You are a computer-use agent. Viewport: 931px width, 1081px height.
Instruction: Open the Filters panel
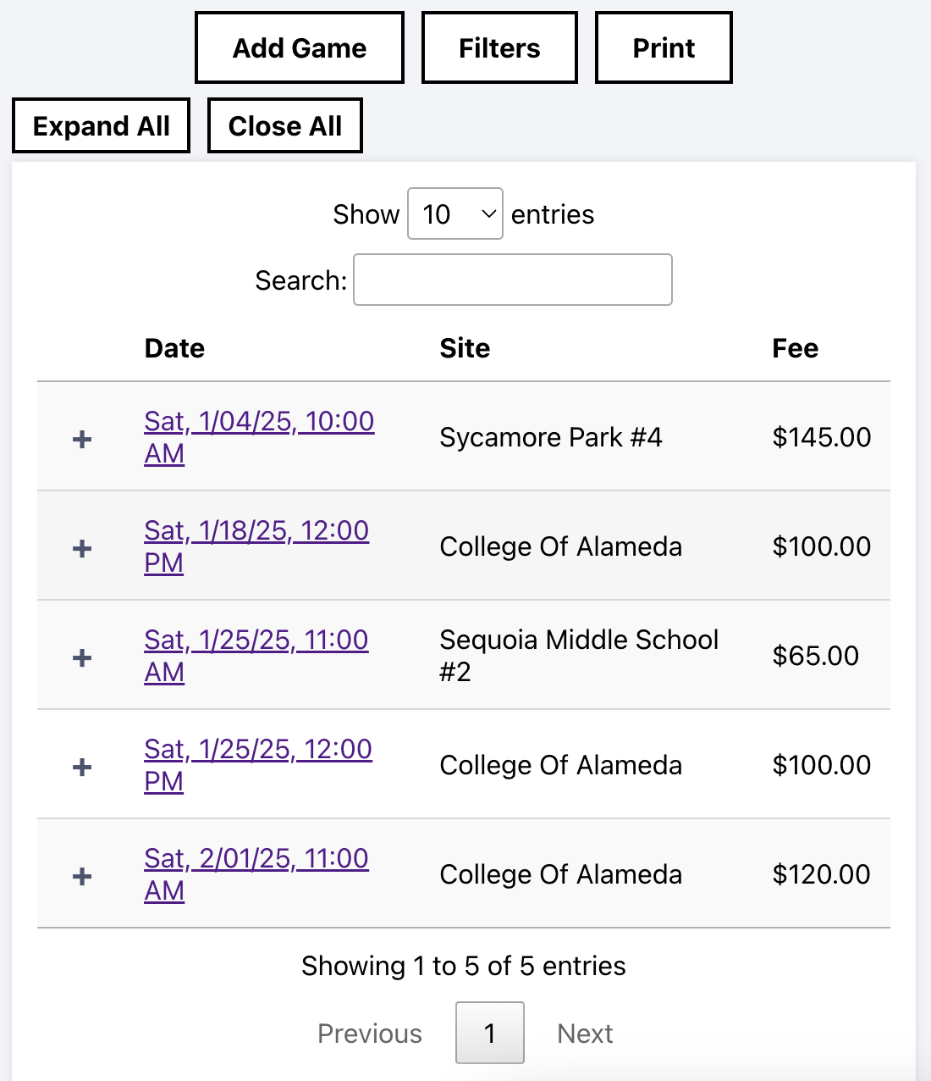pyautogui.click(x=499, y=47)
